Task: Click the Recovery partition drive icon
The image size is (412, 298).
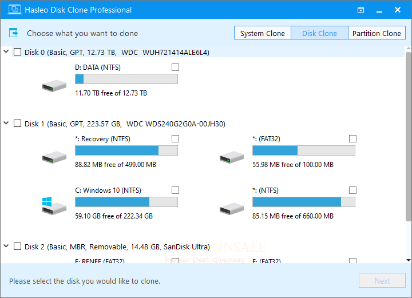Action: [x=54, y=157]
